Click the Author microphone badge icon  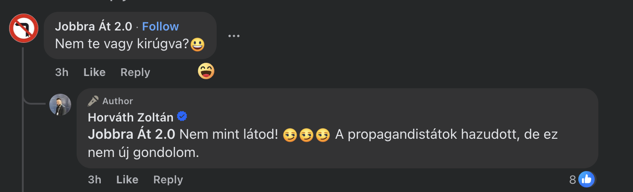93,101
